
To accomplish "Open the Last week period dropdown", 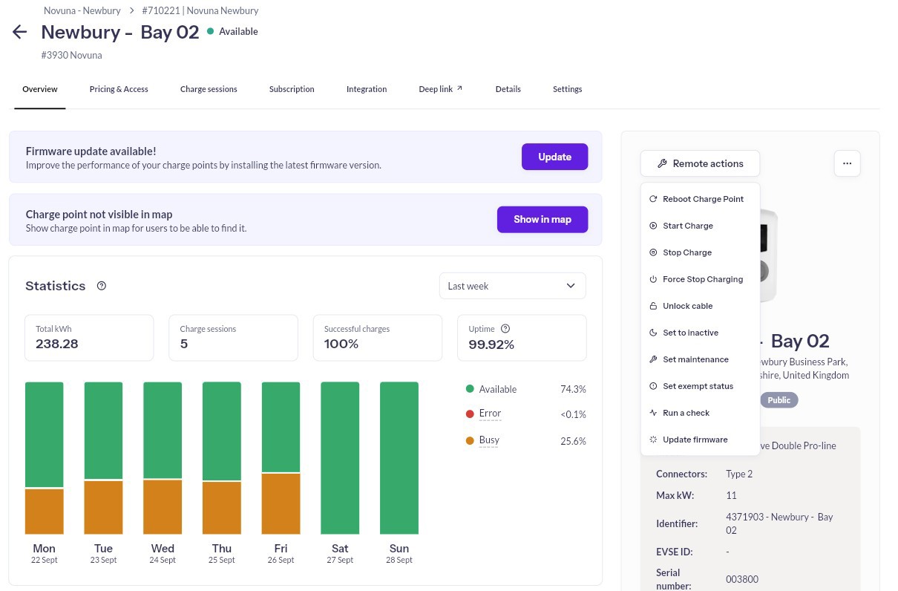I will (x=512, y=286).
